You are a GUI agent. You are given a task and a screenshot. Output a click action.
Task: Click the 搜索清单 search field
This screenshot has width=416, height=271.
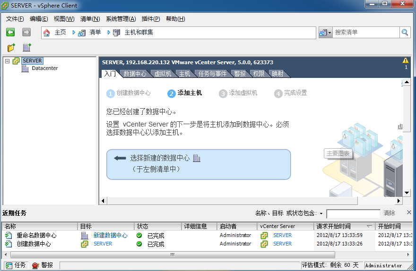[366, 32]
